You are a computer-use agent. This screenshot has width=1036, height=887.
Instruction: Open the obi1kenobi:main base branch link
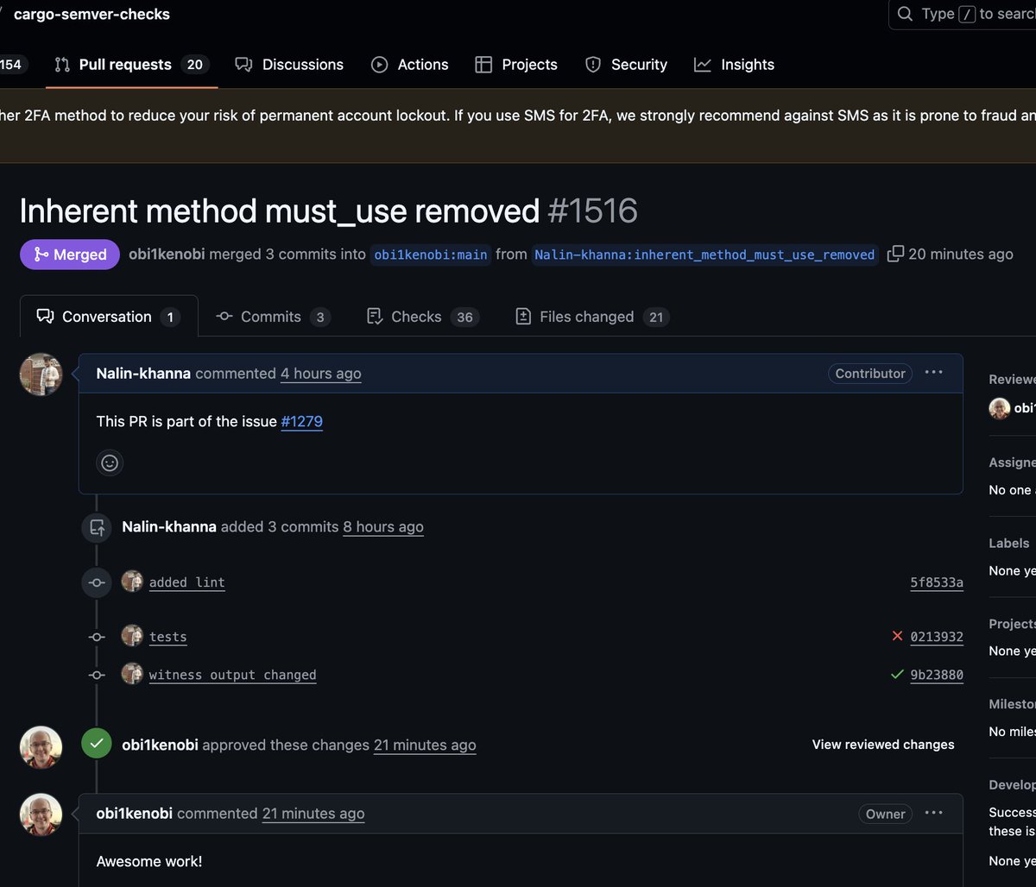tap(431, 255)
